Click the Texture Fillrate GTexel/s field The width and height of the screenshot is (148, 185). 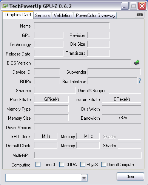point(122,99)
